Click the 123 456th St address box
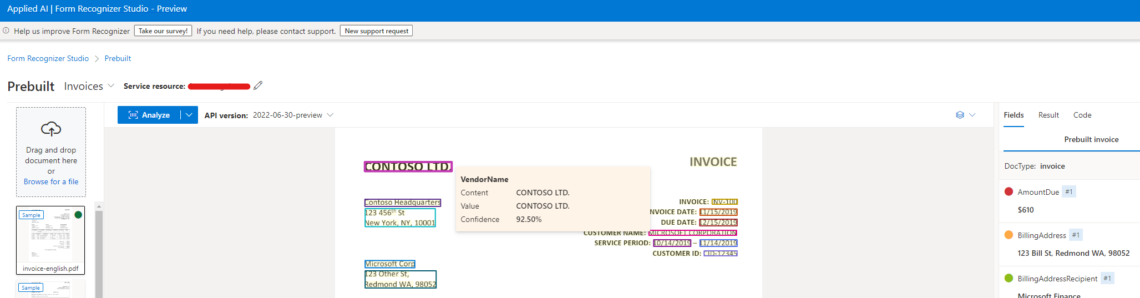Viewport: 1140px width, 298px height. pos(400,218)
